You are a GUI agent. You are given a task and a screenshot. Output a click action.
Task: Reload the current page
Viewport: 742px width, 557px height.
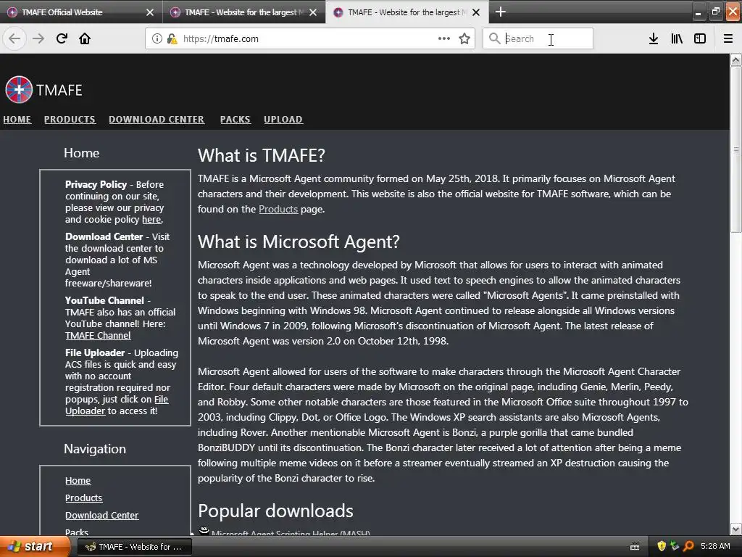click(62, 38)
